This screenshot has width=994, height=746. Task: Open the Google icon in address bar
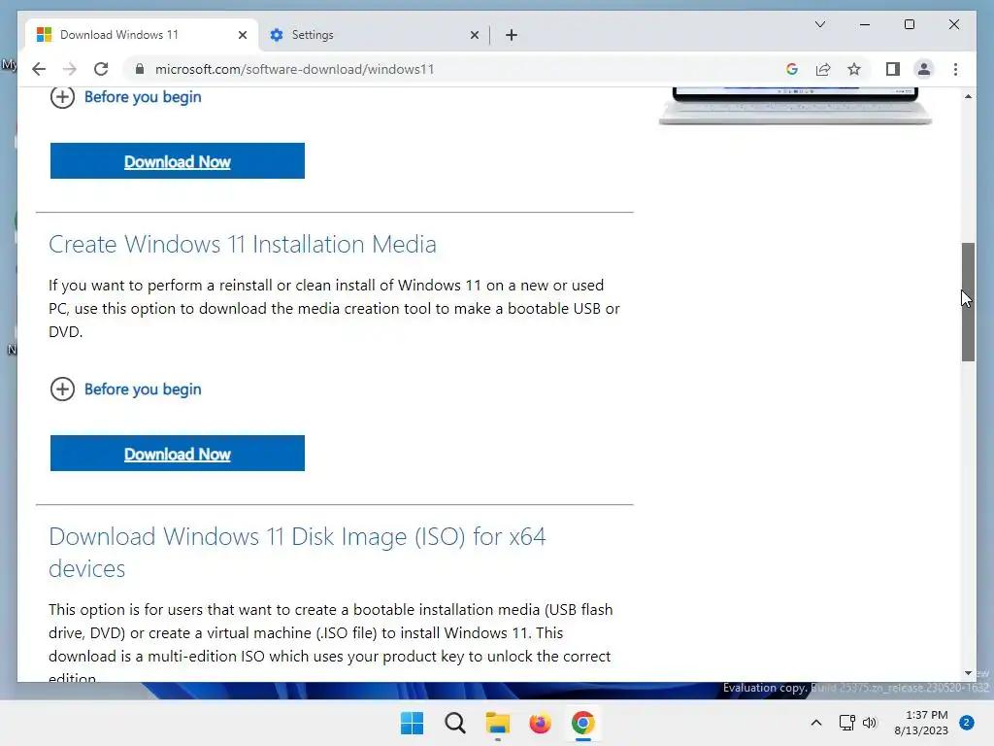click(792, 69)
